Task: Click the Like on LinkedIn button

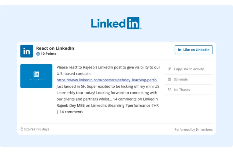Action: 194,50
